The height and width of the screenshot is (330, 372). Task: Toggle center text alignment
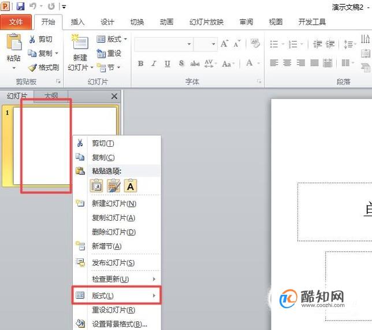click(287, 63)
